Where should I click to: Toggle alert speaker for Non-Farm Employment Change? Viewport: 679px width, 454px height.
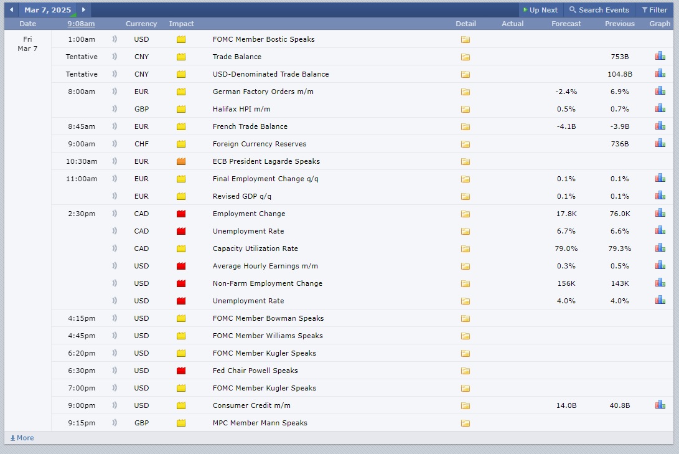(x=115, y=283)
